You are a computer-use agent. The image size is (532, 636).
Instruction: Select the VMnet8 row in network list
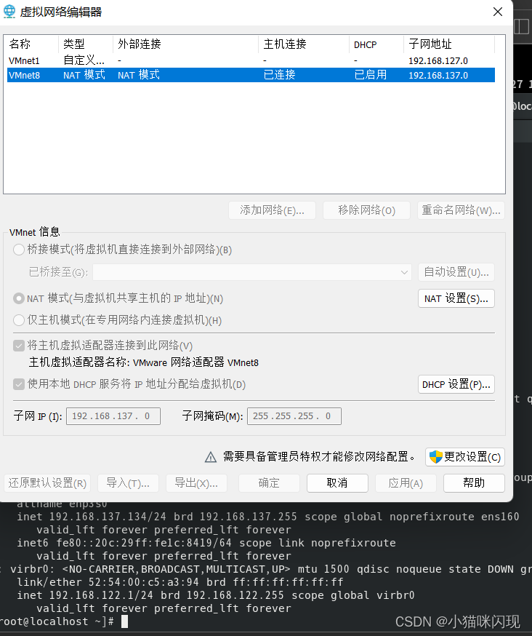coord(251,75)
